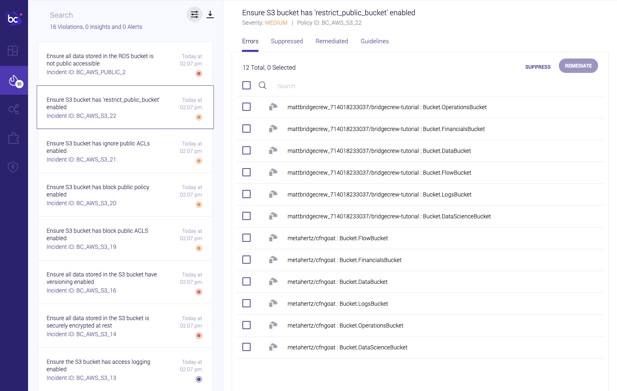The image size is (617, 391).
Task: Open Incident ID: BC_AWS_S3_20 link
Action: coord(82,203)
